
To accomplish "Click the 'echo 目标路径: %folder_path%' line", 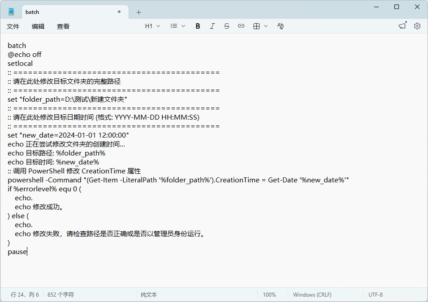I will coord(56,153).
